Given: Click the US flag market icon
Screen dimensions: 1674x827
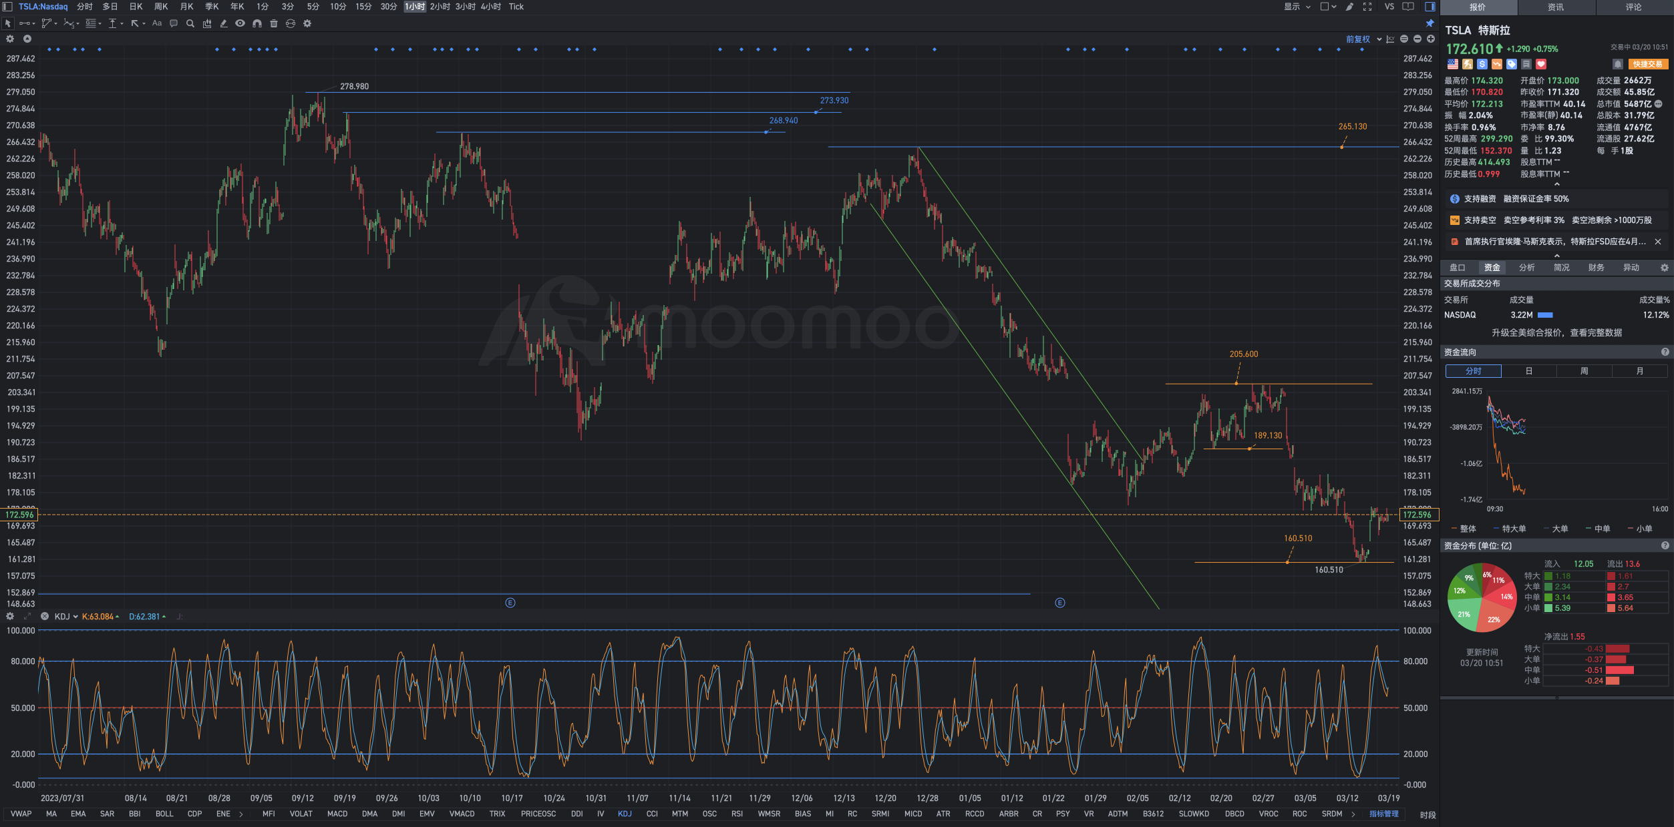Looking at the screenshot, I should (x=1453, y=64).
